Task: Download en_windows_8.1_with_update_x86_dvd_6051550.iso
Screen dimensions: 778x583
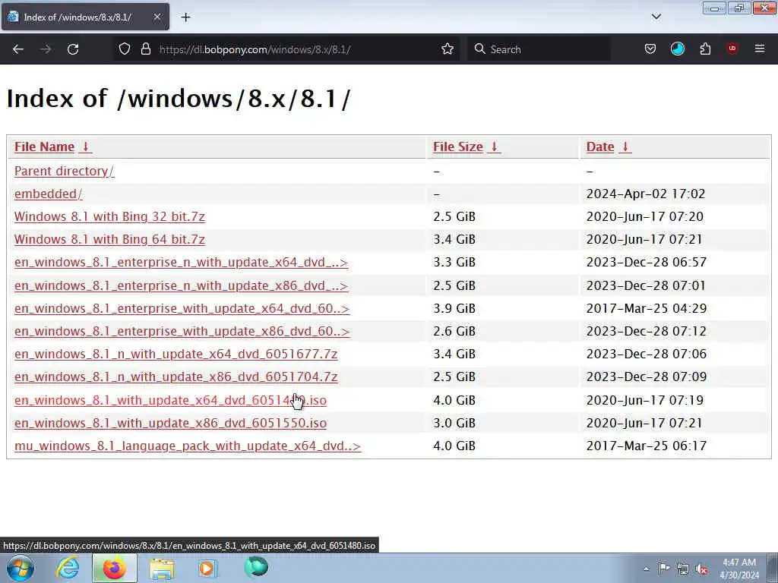Action: click(x=170, y=423)
